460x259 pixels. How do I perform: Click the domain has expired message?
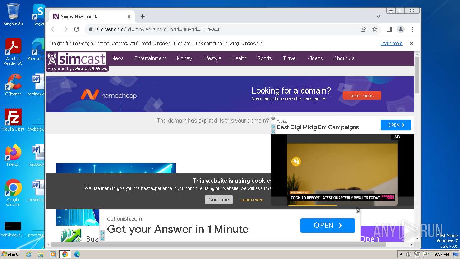(x=213, y=121)
